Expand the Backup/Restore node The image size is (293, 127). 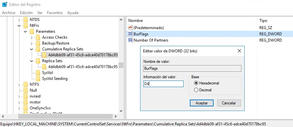32,43
